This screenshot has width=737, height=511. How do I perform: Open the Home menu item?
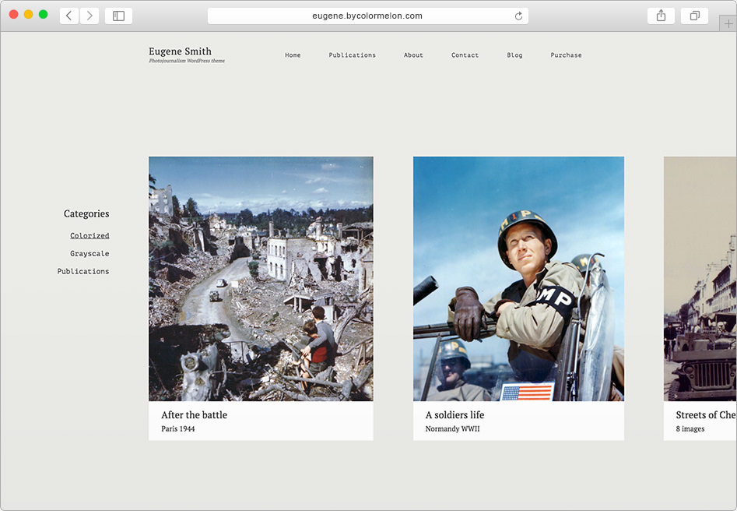tap(293, 55)
